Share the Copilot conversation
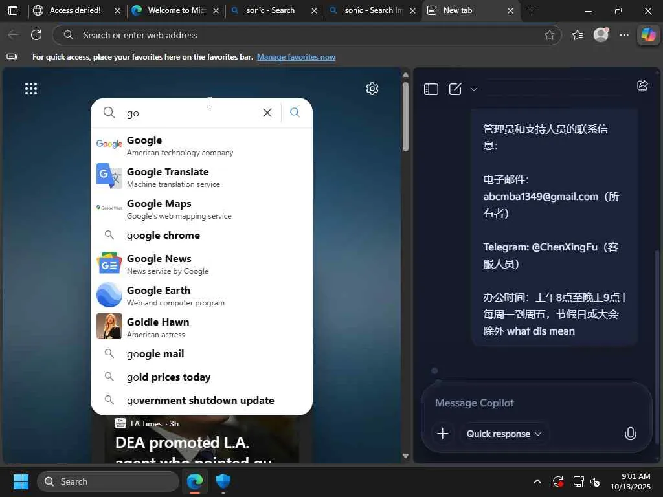This screenshot has height=497, width=663. pos(643,85)
